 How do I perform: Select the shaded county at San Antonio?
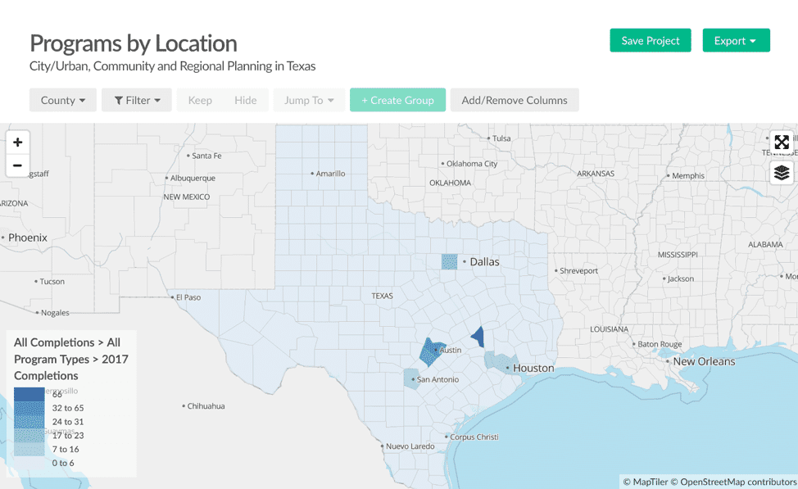point(410,378)
